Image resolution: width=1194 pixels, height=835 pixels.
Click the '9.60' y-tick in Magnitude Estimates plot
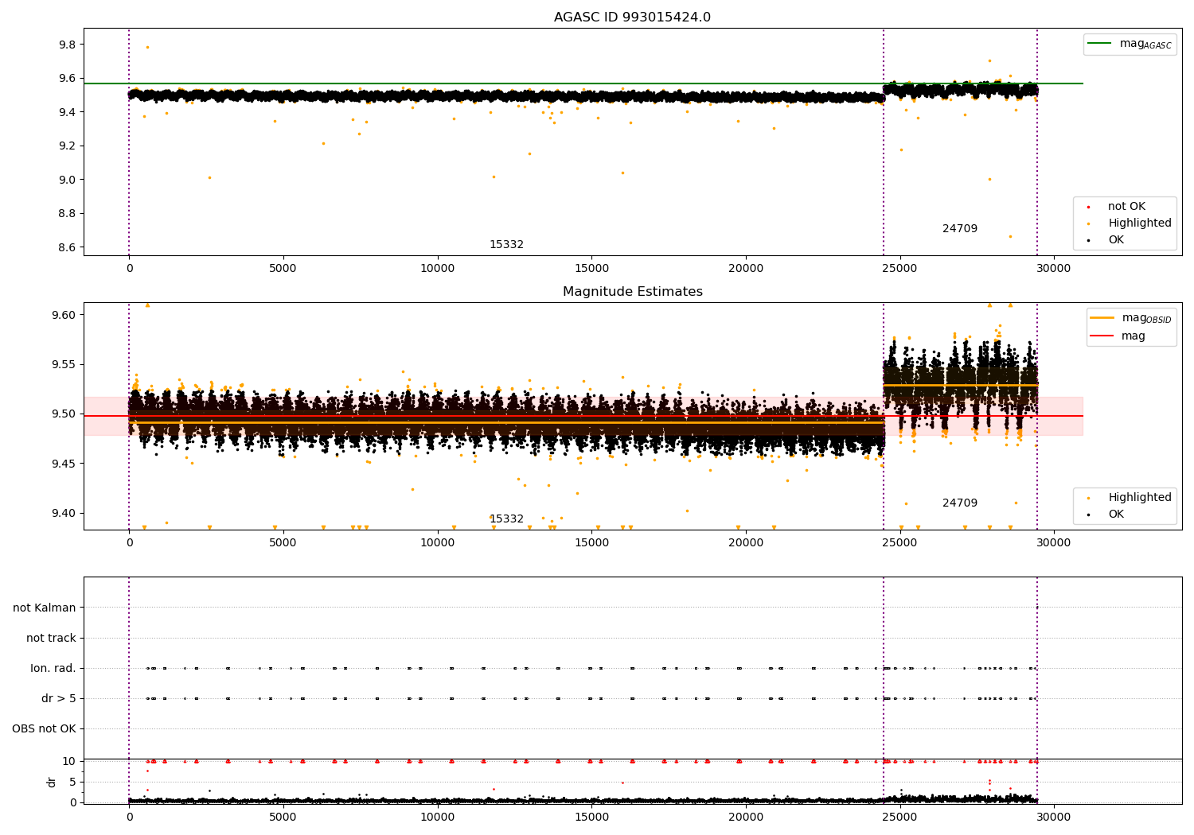click(x=64, y=315)
